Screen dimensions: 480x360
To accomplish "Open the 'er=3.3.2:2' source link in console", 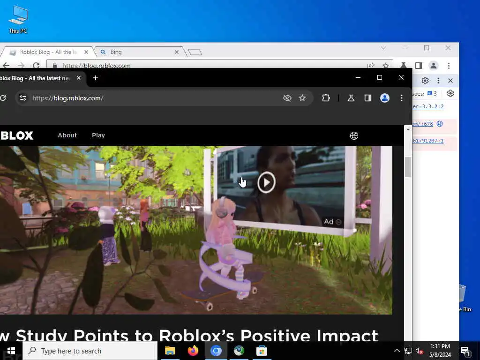I will coord(428,106).
